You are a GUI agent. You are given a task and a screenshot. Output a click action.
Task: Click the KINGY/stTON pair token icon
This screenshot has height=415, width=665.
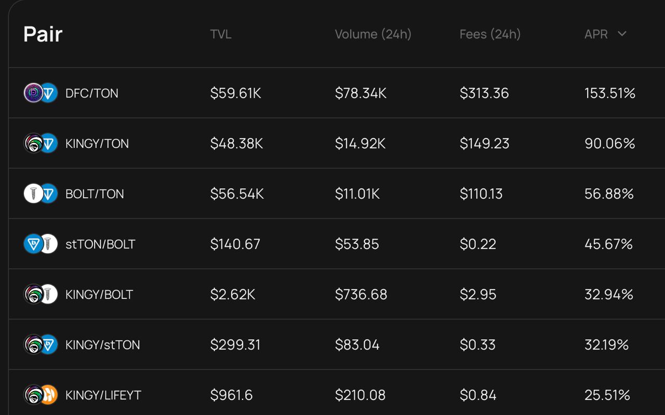[x=41, y=344]
